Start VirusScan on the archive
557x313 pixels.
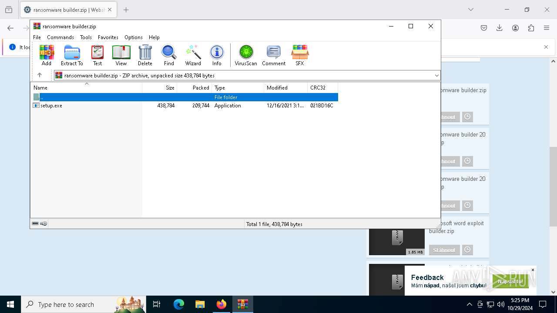[246, 55]
